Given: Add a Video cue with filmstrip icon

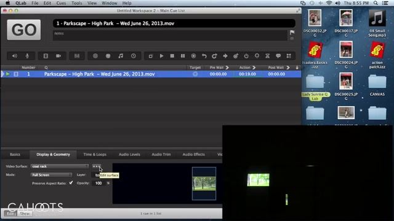Looking at the screenshot, I should point(46,56).
